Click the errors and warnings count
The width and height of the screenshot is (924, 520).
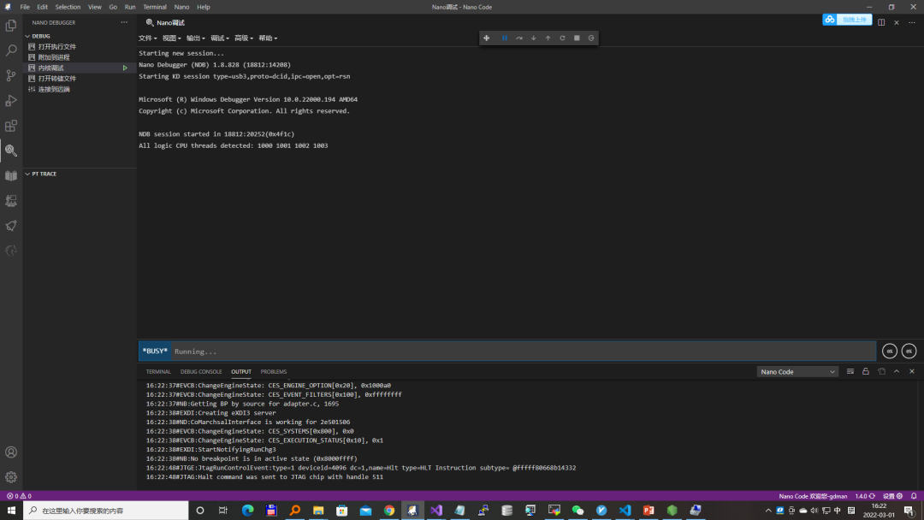pos(19,496)
